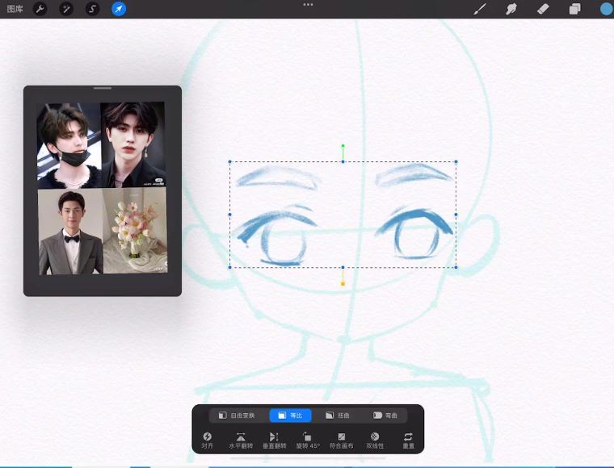Switch to Freeform (自由变换) transform mode
Viewport: 614px width, 468px height.
point(237,416)
